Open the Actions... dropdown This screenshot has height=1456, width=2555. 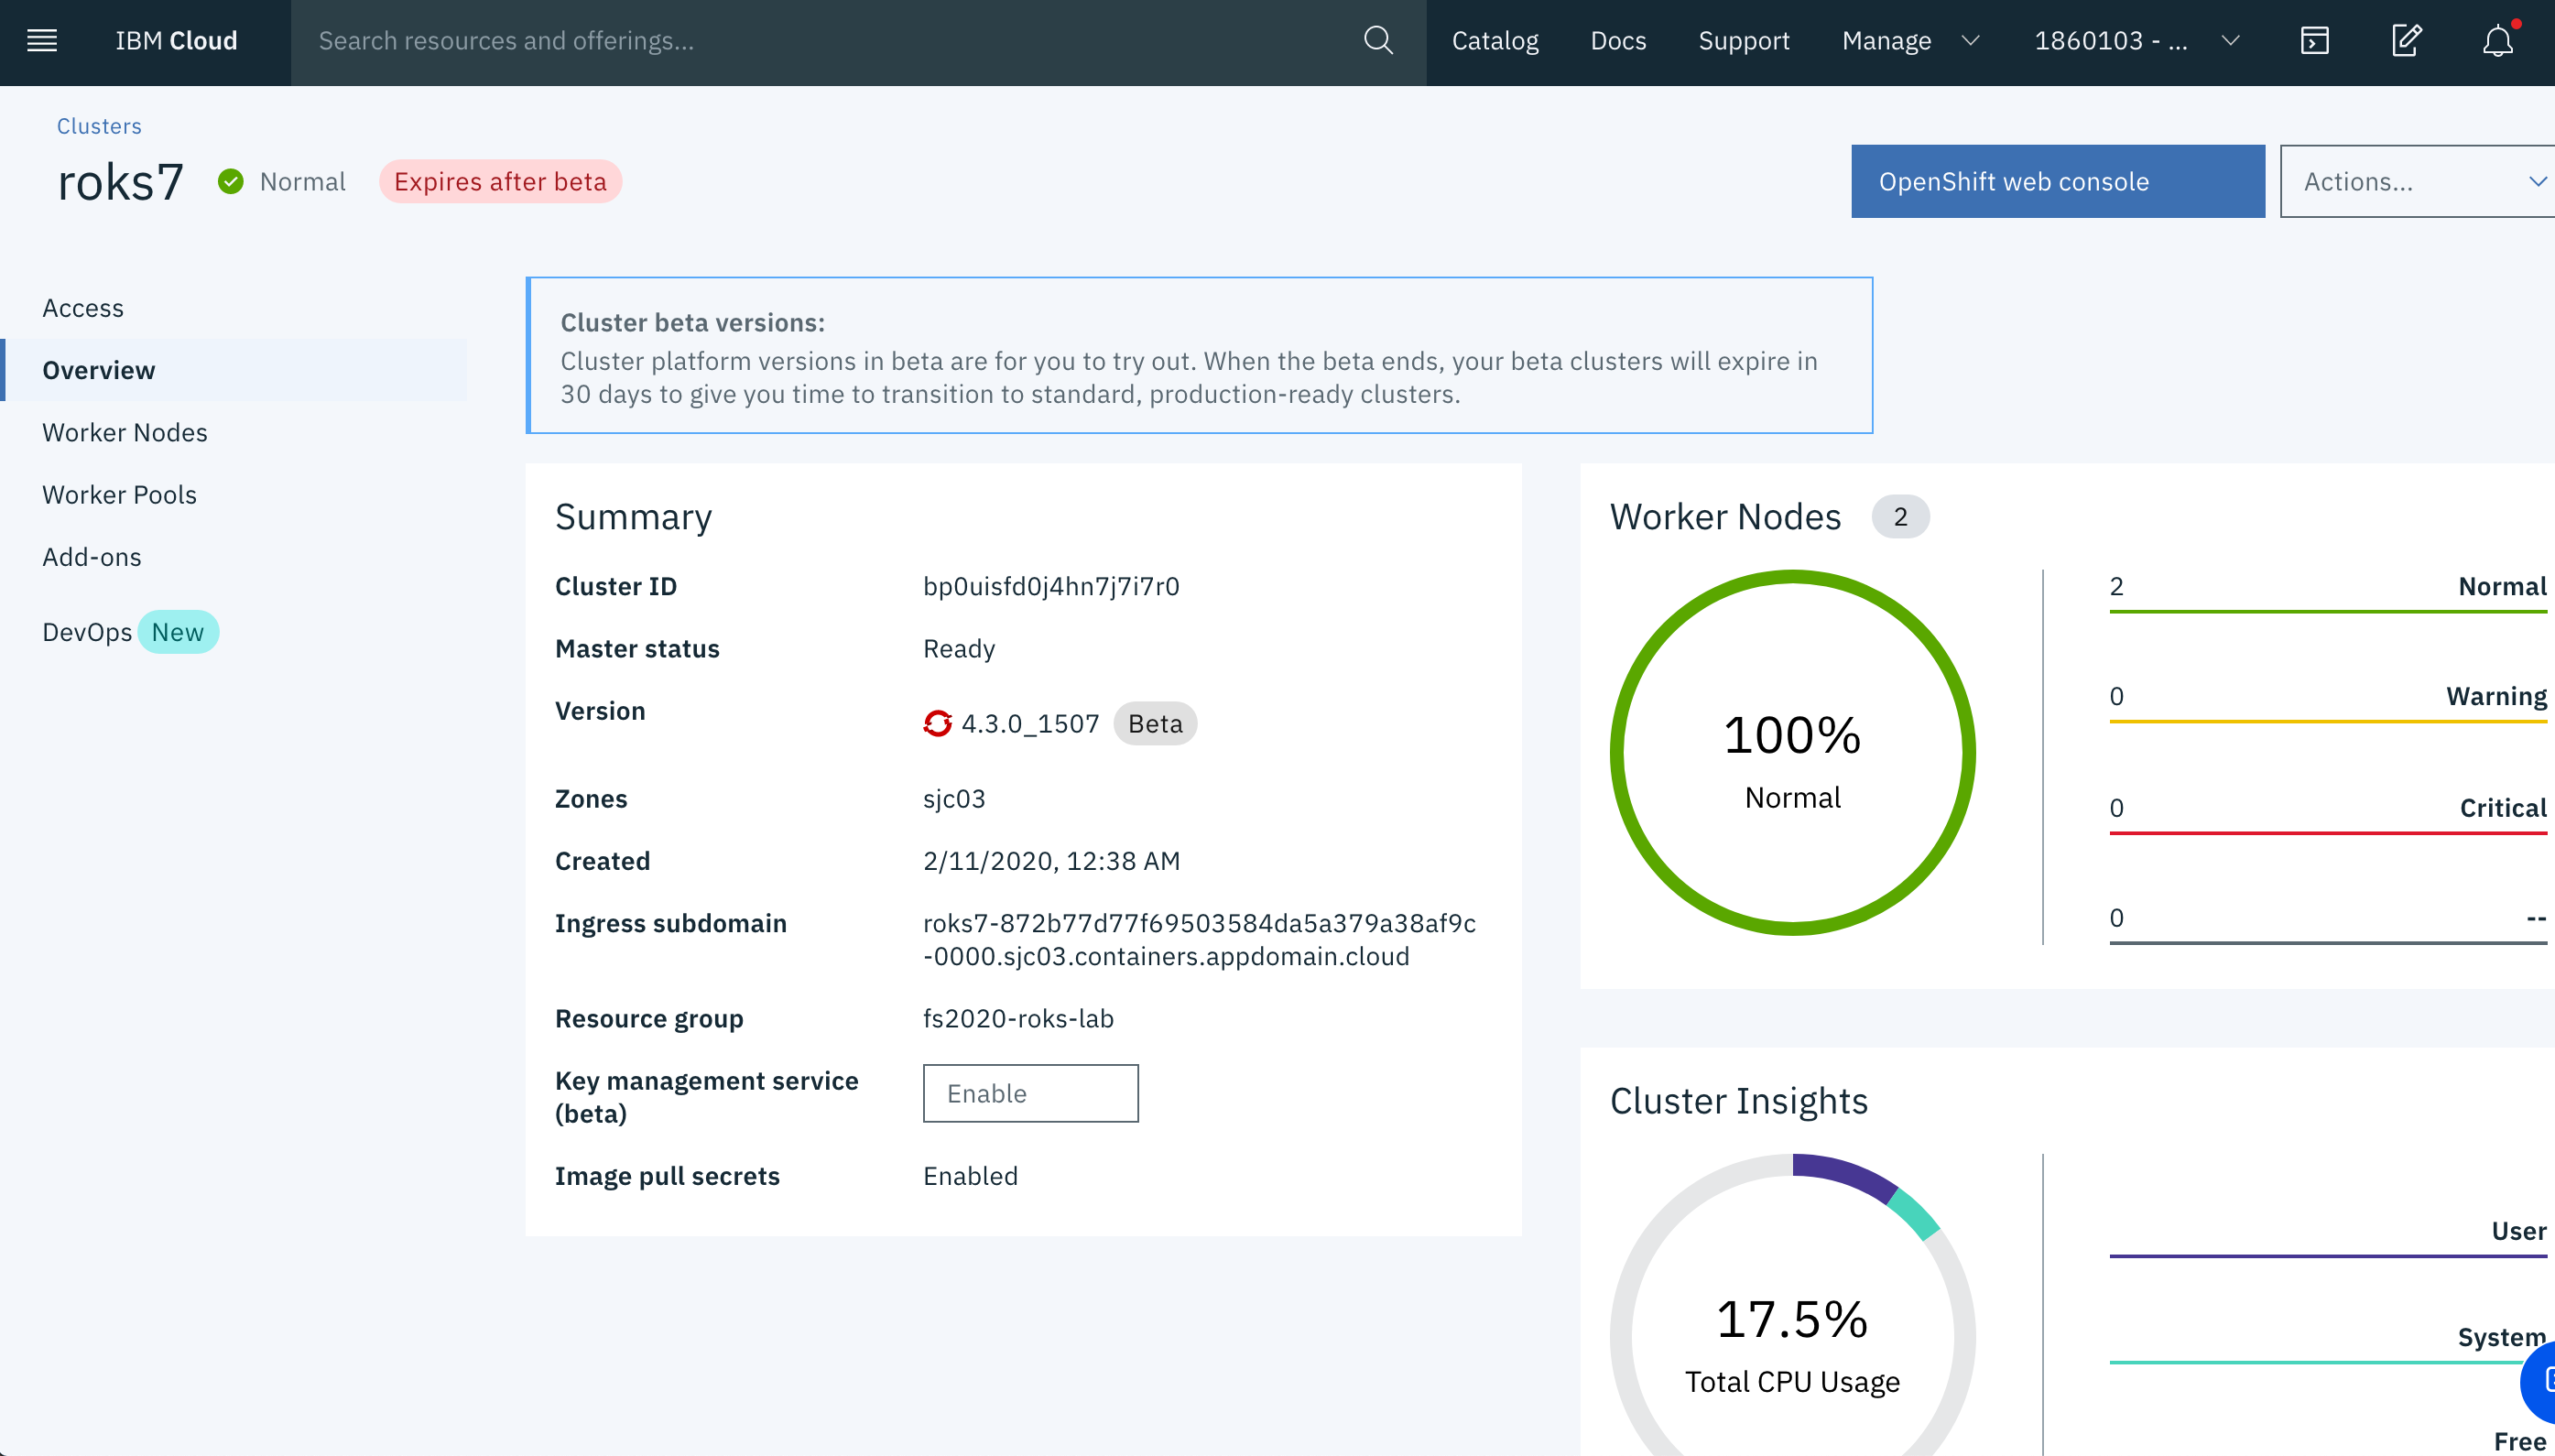click(x=2417, y=181)
